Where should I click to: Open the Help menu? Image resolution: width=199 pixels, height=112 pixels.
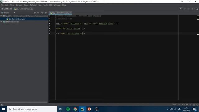64,5
